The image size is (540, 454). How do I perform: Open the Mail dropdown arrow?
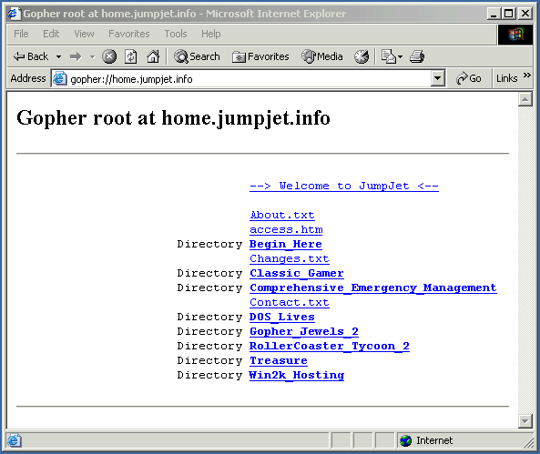pos(400,56)
